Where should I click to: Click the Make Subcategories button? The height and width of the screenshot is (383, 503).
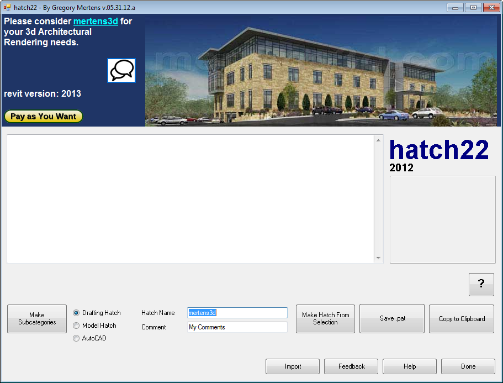point(37,319)
